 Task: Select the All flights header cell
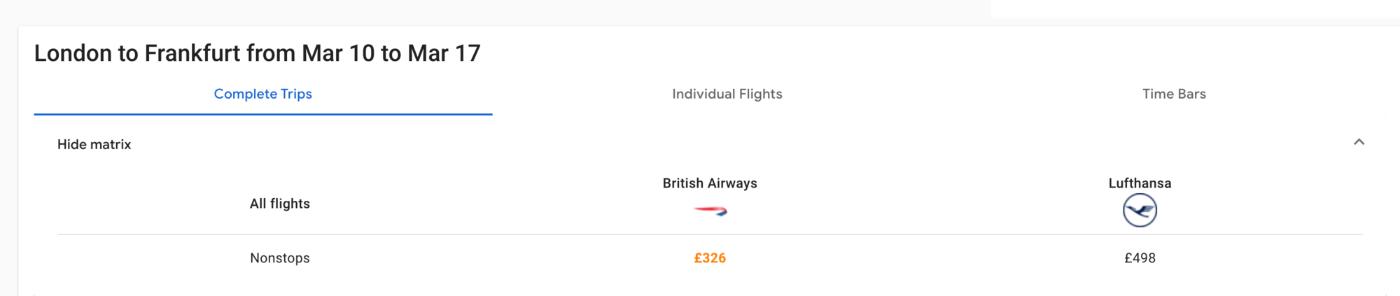[x=280, y=204]
